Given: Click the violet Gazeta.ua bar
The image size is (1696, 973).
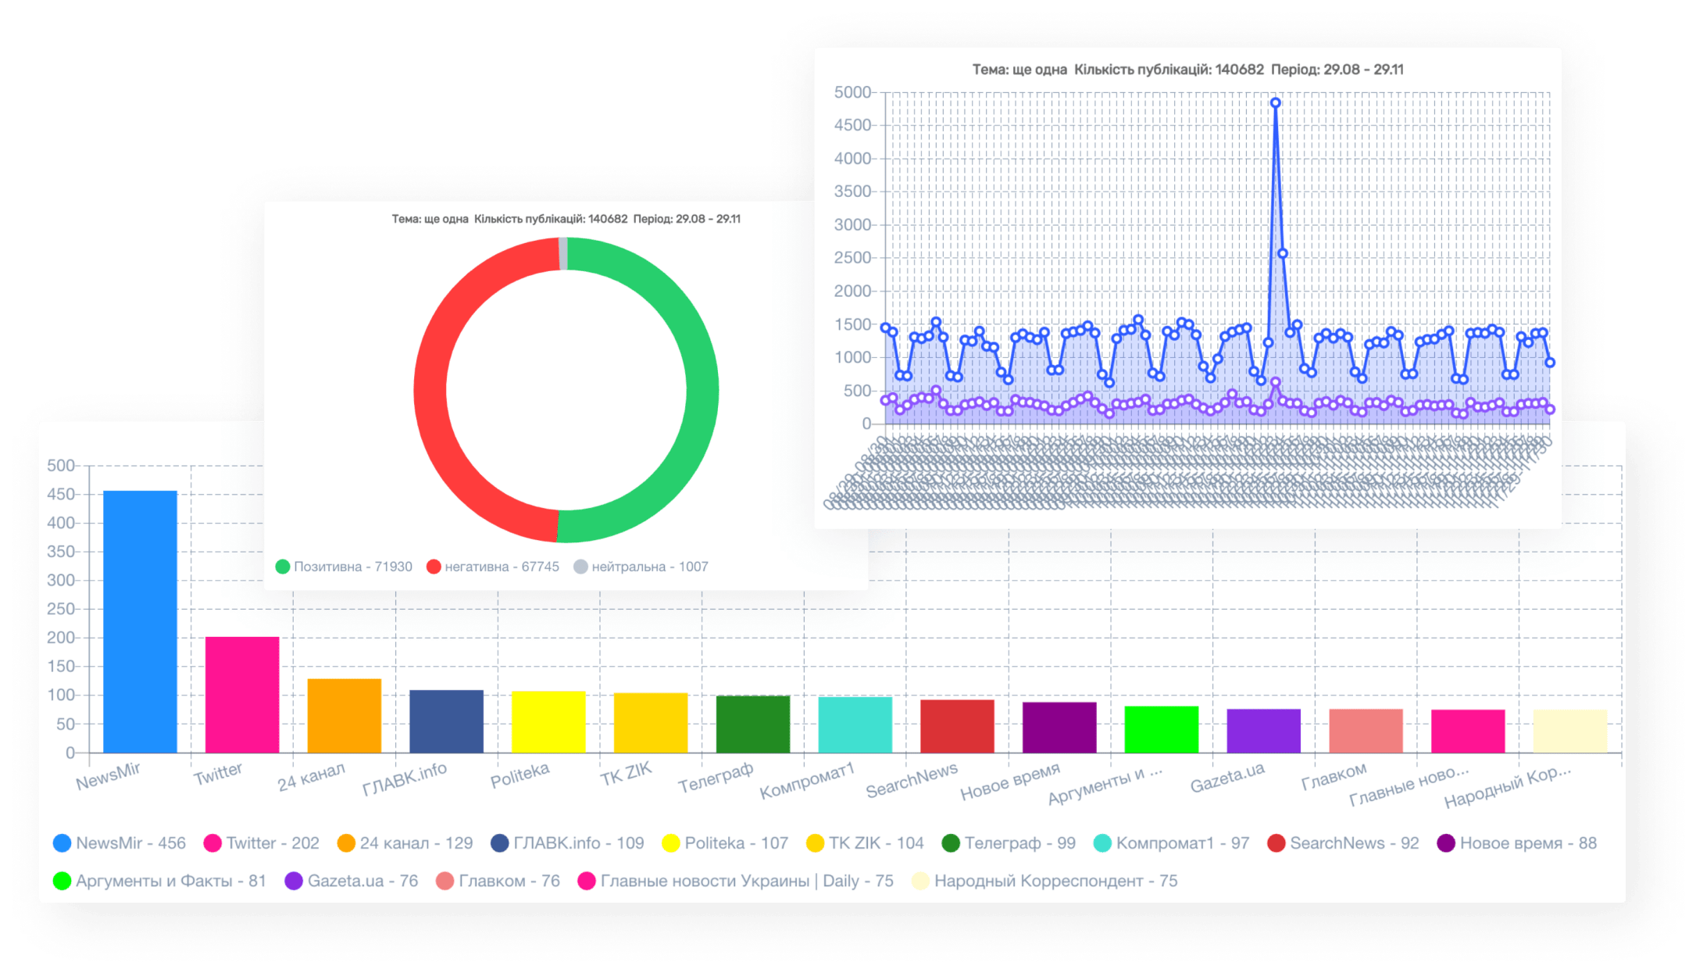Looking at the screenshot, I should tap(1264, 732).
